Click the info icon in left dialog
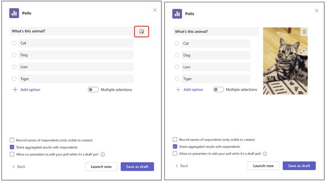Screen dimensions: 328x183 pos(103,155)
